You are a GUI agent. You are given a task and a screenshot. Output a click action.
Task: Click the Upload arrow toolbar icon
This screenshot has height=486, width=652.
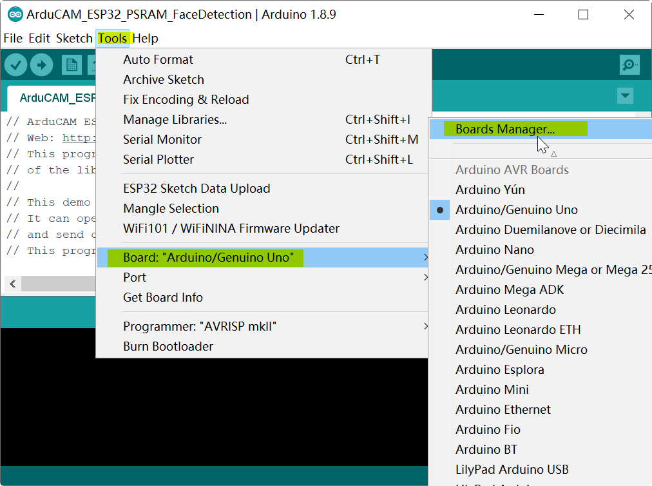(42, 65)
